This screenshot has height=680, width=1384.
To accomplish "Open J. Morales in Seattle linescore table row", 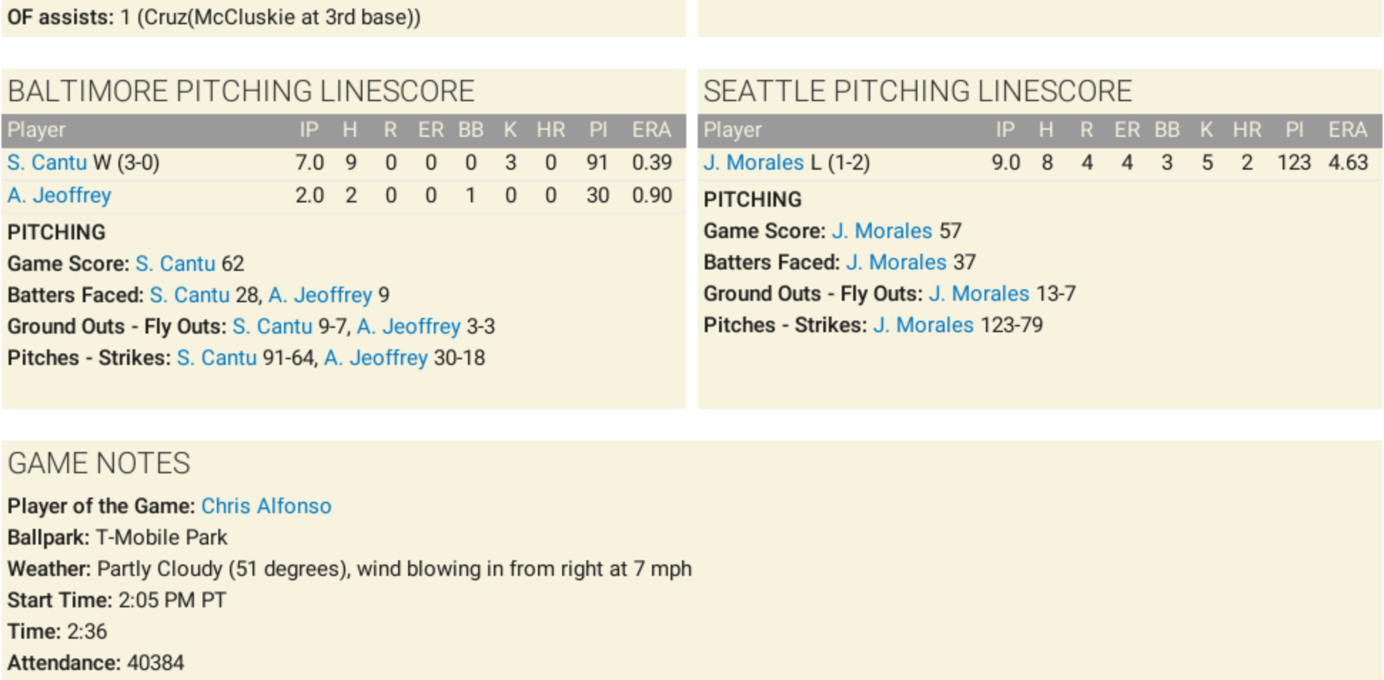I will pyautogui.click(x=753, y=163).
